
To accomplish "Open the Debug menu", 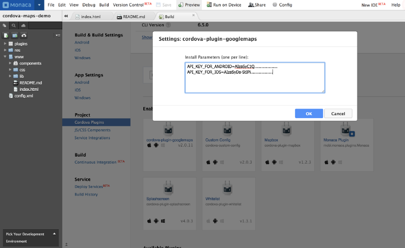I will (x=89, y=5).
